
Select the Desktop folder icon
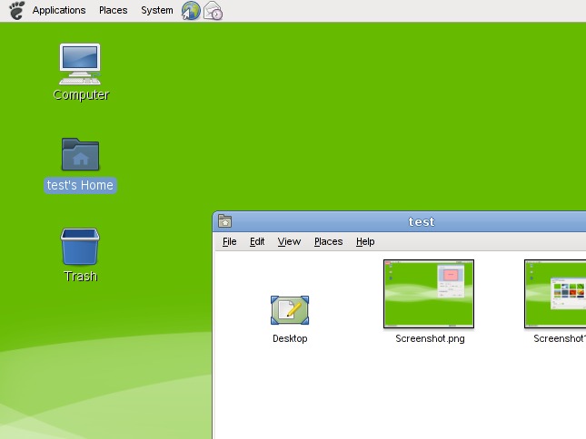click(290, 310)
